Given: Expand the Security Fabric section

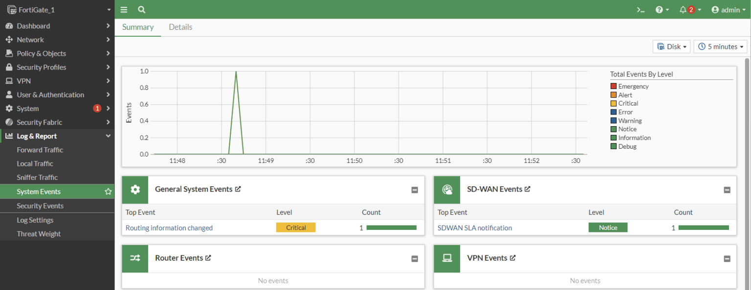Looking at the screenshot, I should point(38,122).
